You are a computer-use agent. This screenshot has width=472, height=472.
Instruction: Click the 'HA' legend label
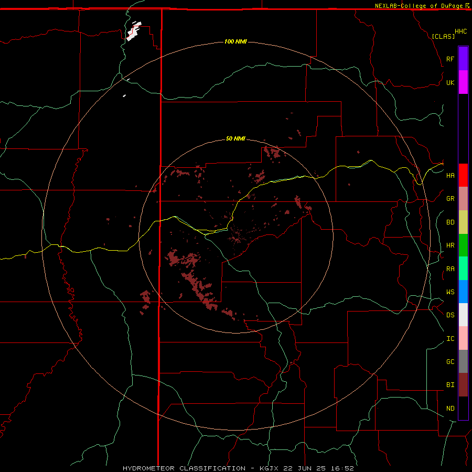(x=450, y=175)
